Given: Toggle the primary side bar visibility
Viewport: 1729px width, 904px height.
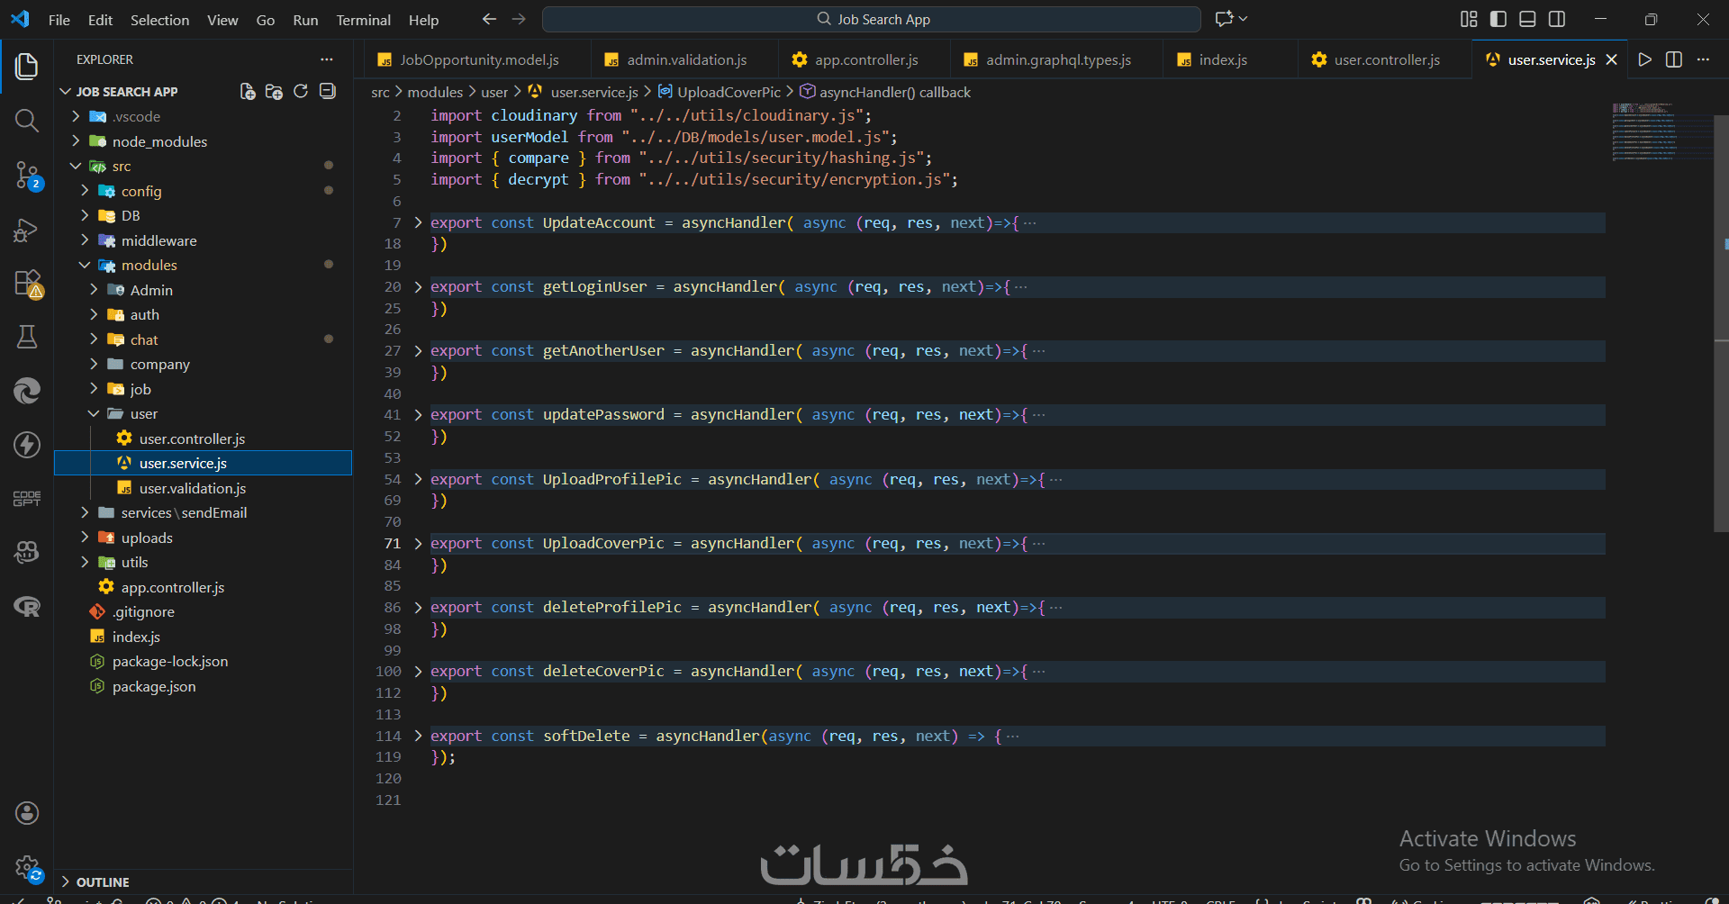Looking at the screenshot, I should pyautogui.click(x=1498, y=19).
